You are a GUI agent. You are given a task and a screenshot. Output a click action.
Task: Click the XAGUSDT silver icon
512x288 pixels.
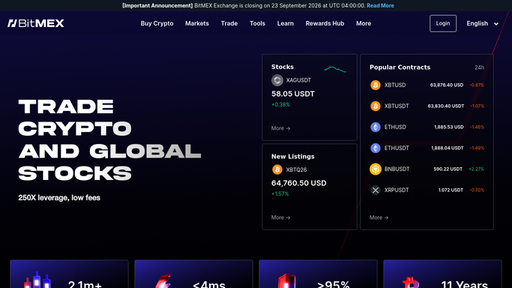(277, 80)
